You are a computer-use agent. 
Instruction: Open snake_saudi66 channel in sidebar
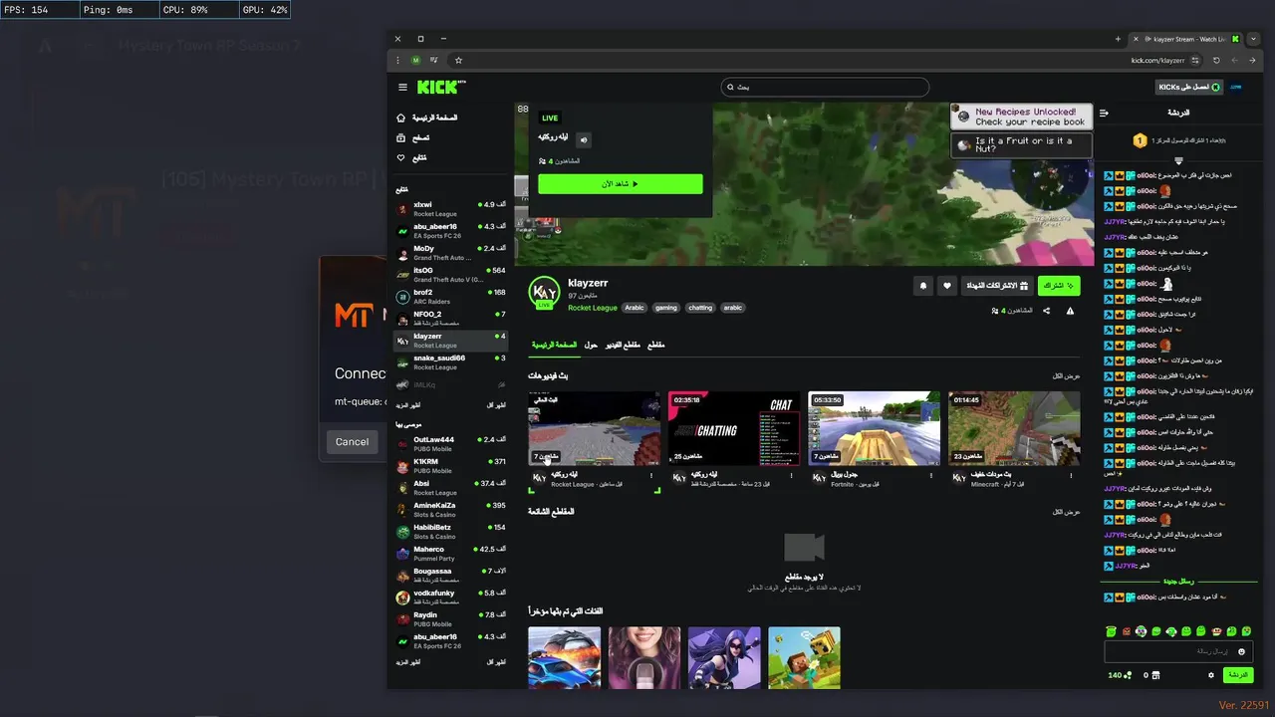pos(451,361)
